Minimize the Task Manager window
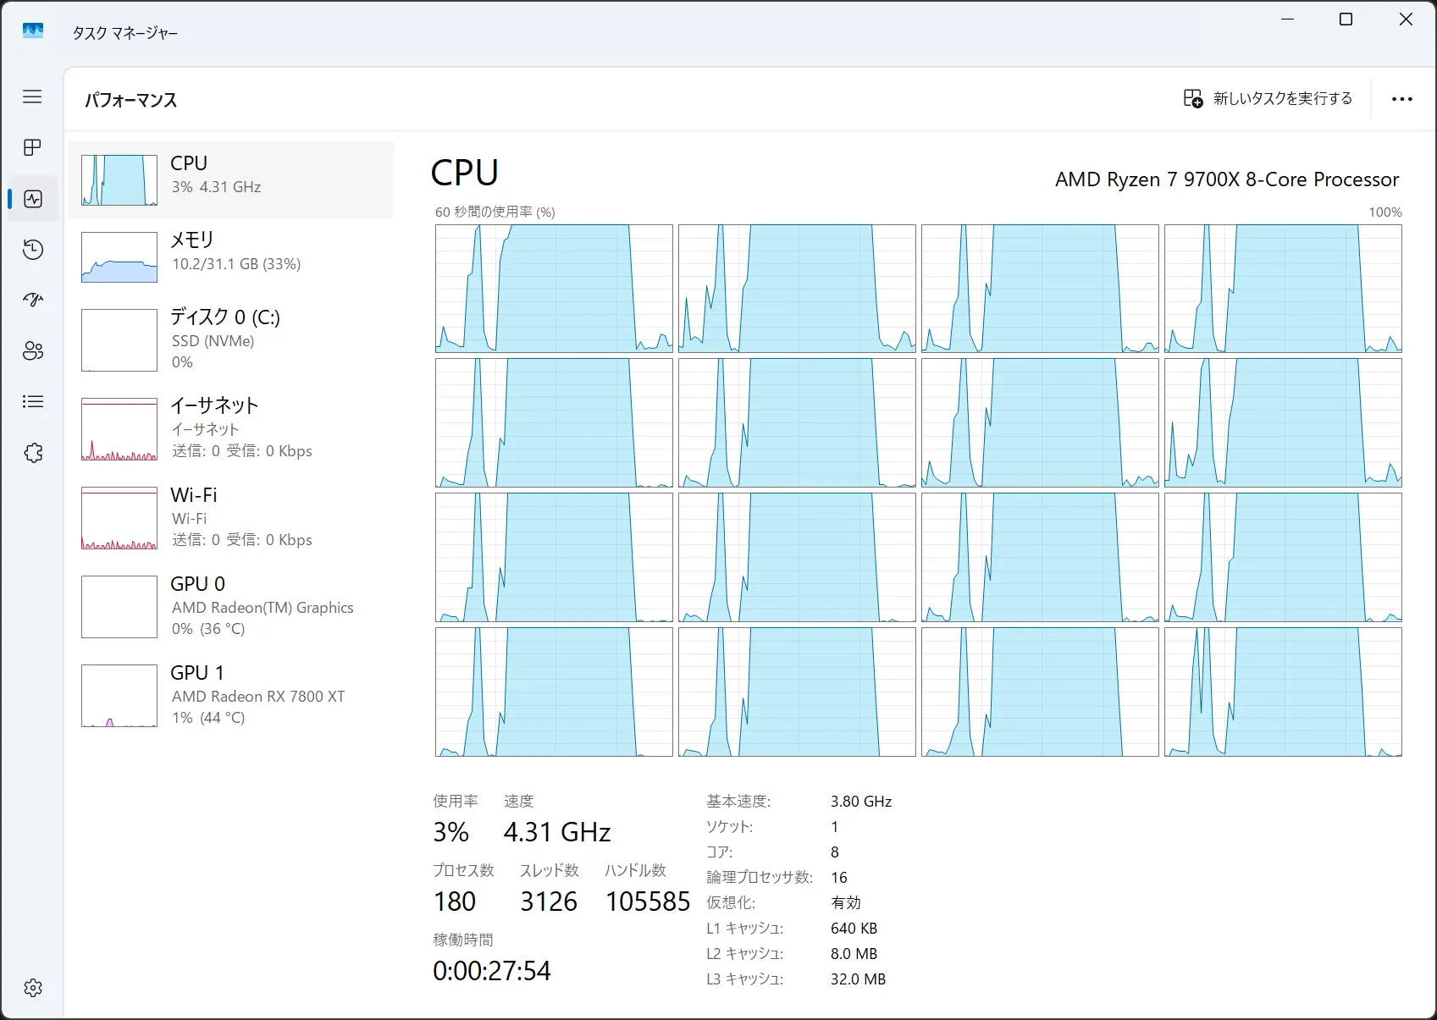 (x=1288, y=19)
